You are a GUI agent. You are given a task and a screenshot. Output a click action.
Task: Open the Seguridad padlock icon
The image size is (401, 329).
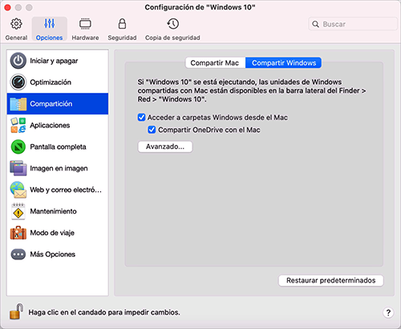[x=122, y=24]
